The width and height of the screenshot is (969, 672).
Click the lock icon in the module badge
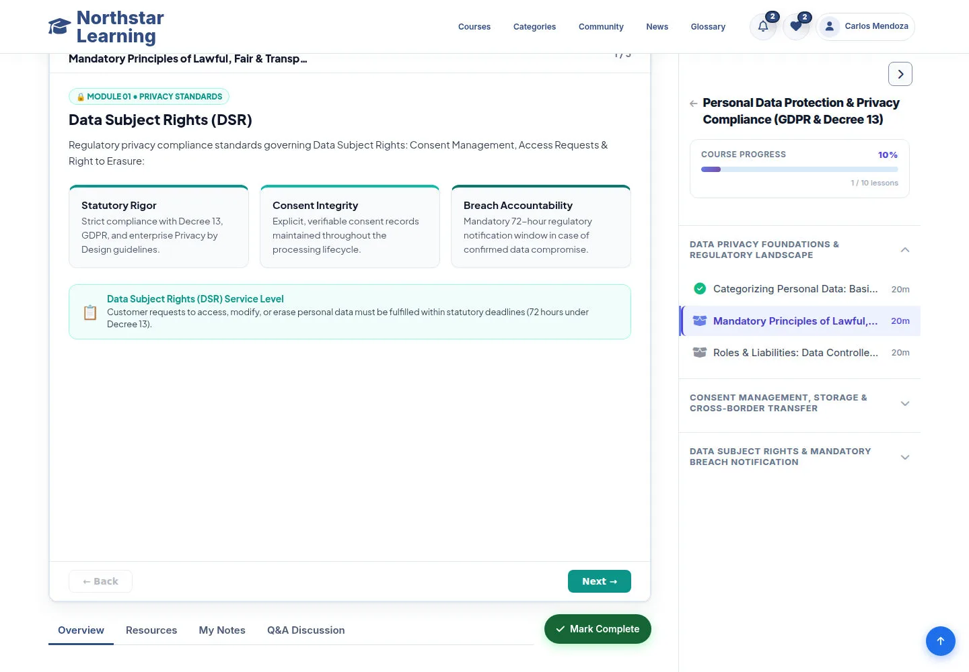[81, 97]
